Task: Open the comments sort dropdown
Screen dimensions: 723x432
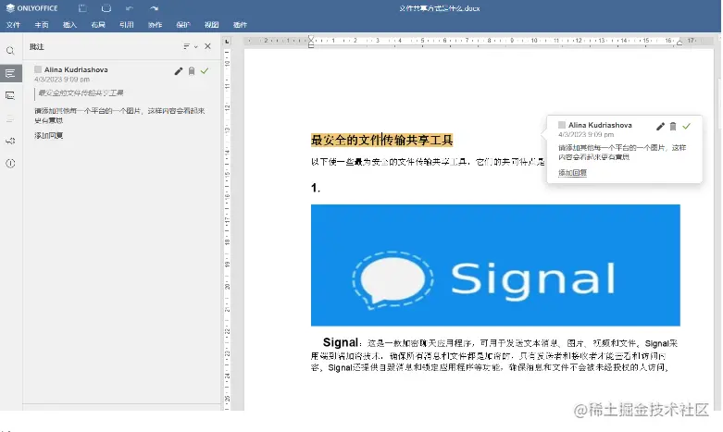Action: click(190, 46)
